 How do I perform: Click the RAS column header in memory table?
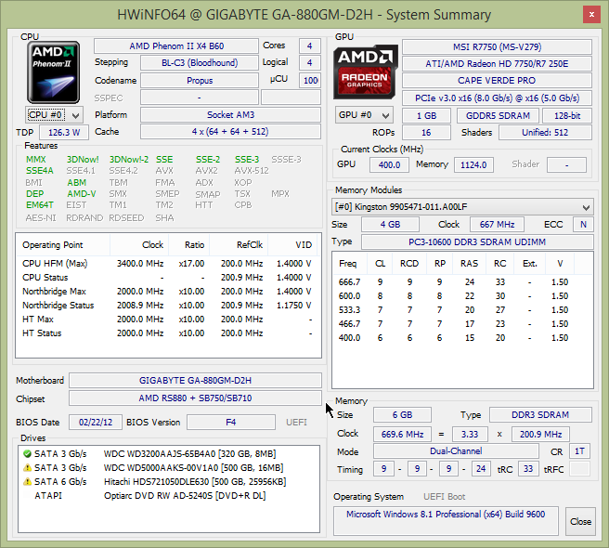469,264
